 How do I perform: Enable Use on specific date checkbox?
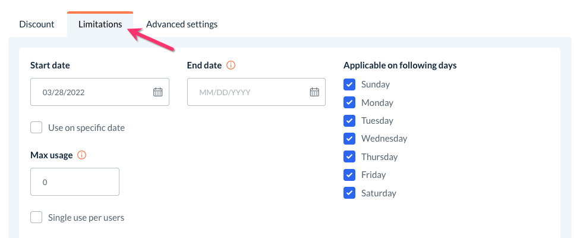click(37, 128)
